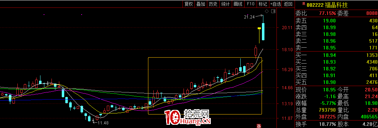Viewport: 378px width, 128px height.
Task: Click the 11.48 low price annotation on chart
Action: click(103, 123)
